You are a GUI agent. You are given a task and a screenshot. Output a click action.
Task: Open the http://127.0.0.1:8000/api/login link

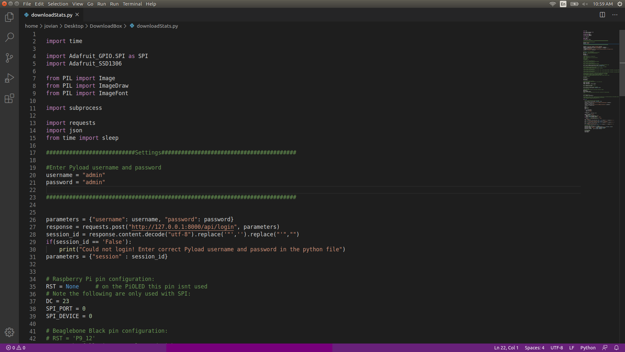click(182, 227)
